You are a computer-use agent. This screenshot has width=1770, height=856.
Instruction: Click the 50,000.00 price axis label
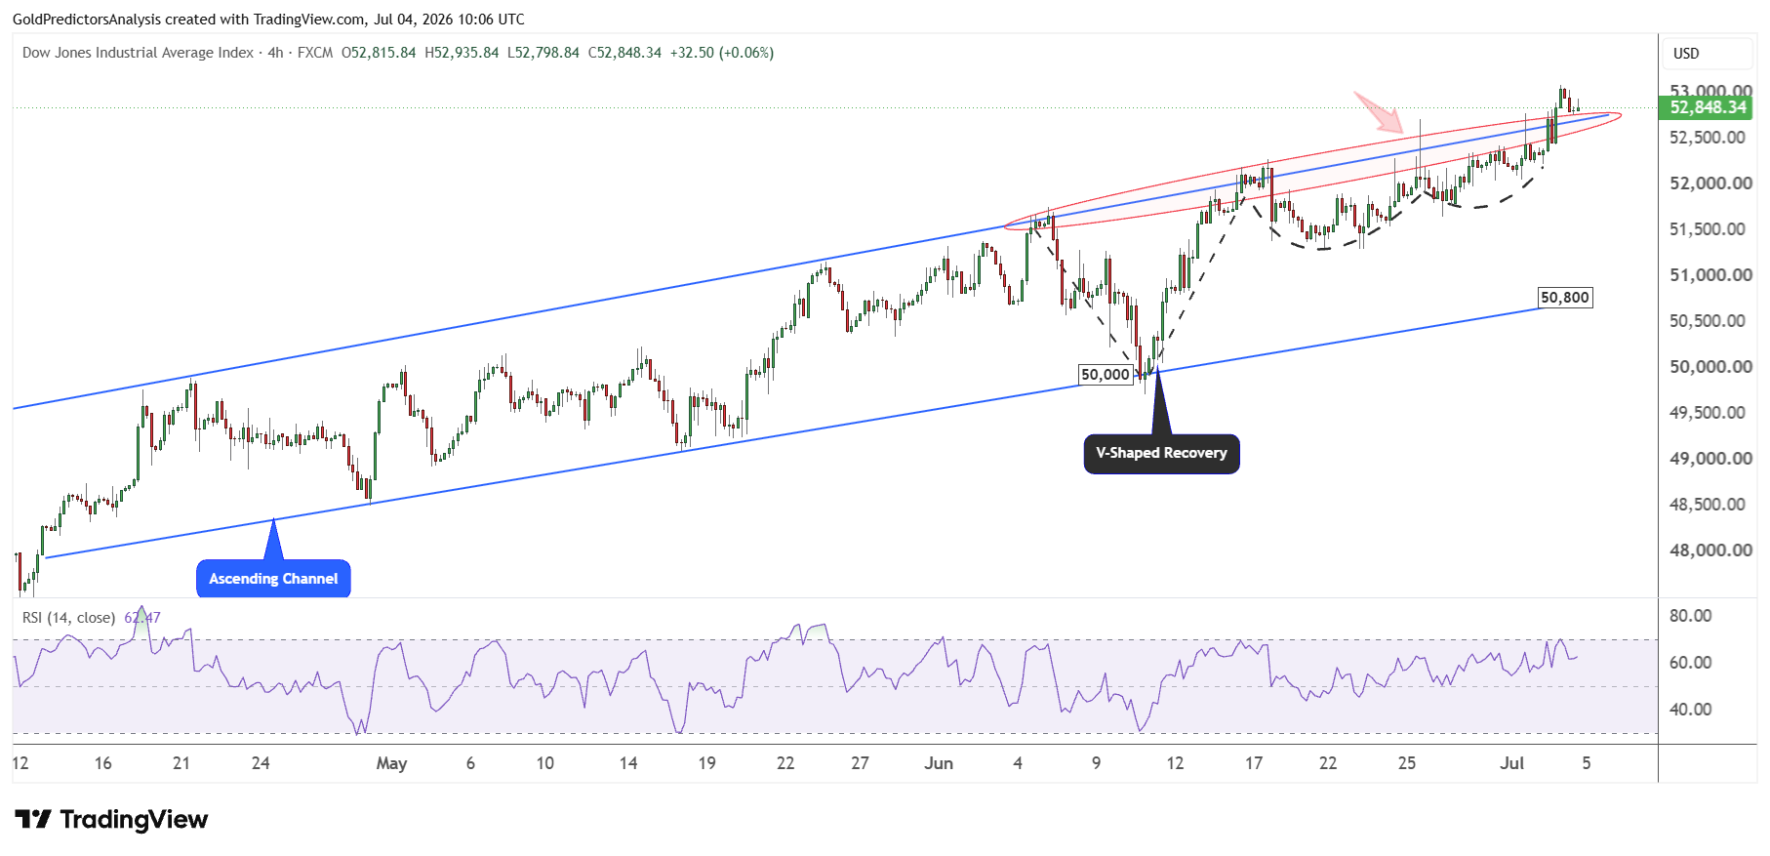coord(1710,367)
